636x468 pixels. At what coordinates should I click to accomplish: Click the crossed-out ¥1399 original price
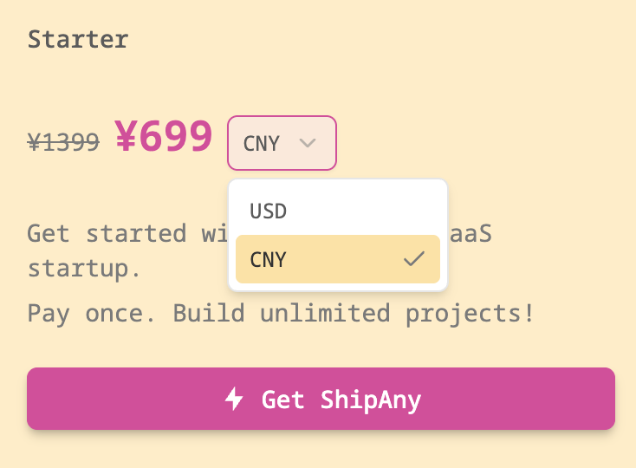[63, 141]
